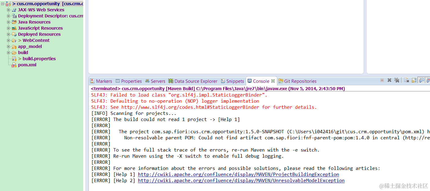This screenshot has width=430, height=191.
Task: Expand the WebContent folder
Action: [9, 40]
